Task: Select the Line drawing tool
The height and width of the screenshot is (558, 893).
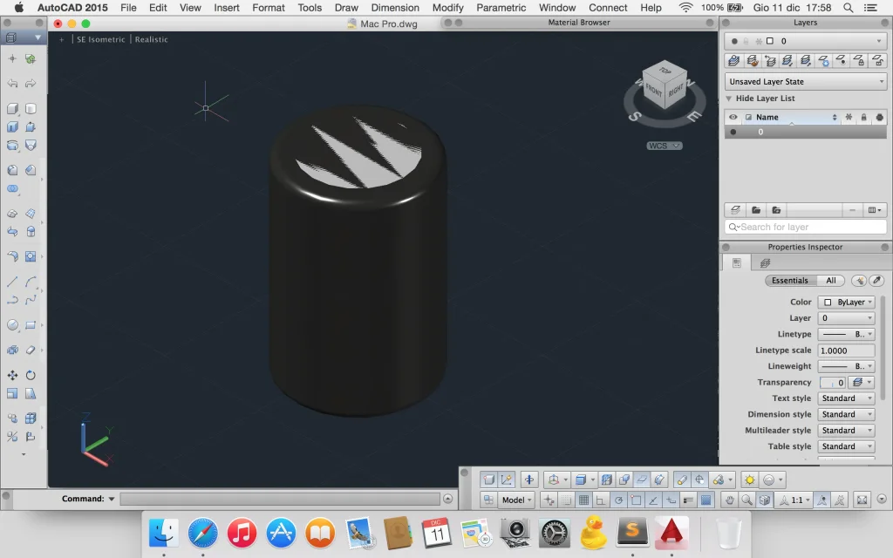Action: coord(12,282)
